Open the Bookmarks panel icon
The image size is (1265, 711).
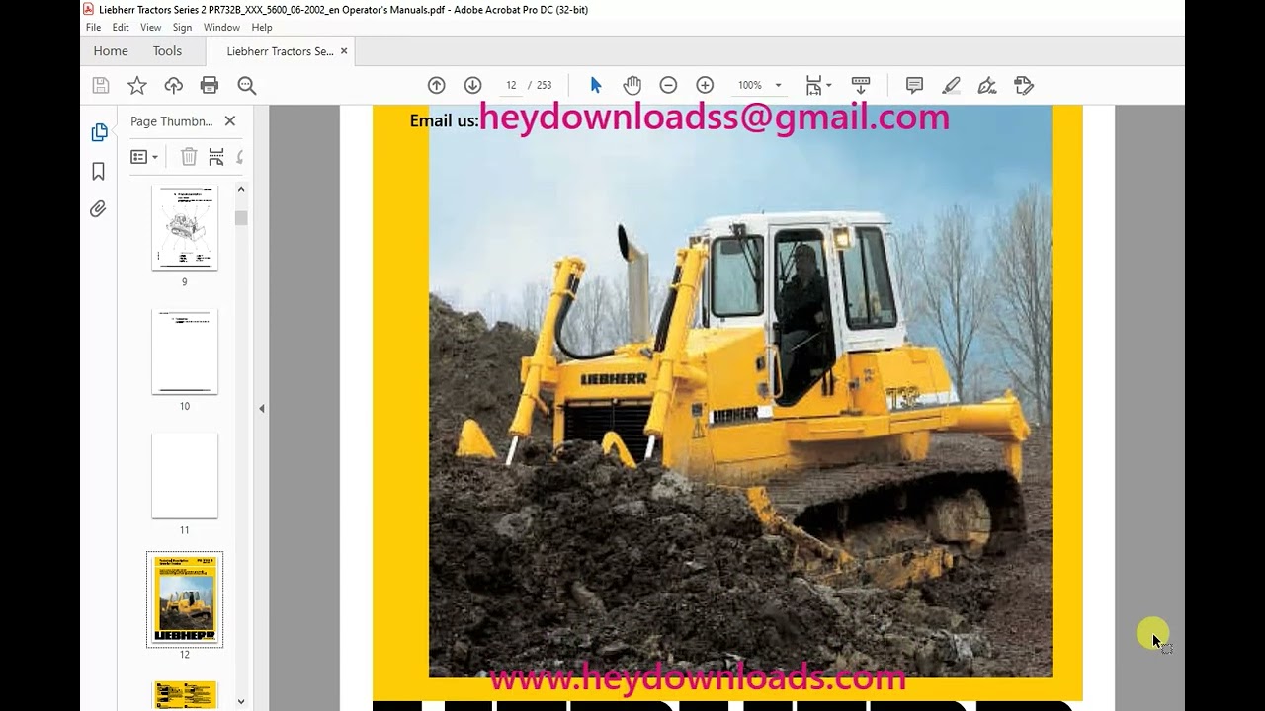point(98,172)
